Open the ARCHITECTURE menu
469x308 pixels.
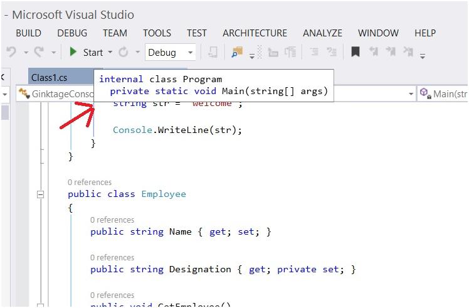[255, 33]
